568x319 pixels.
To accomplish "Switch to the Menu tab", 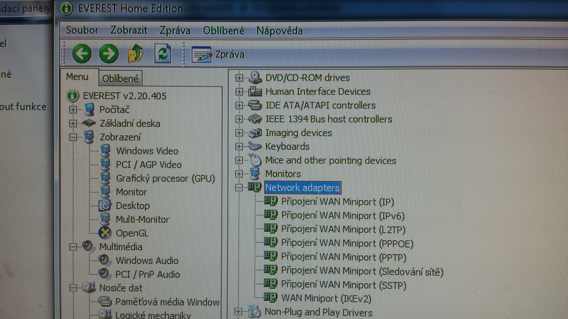I will click(x=77, y=77).
